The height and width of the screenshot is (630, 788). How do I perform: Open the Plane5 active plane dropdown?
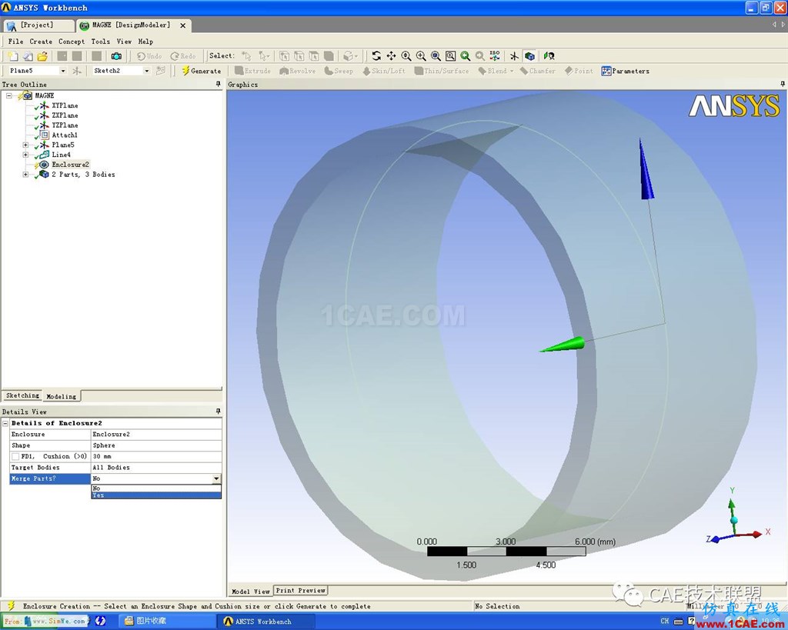(x=63, y=71)
